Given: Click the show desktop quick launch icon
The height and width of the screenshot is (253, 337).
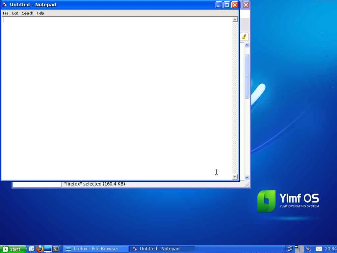Looking at the screenshot, I should click(x=48, y=249).
